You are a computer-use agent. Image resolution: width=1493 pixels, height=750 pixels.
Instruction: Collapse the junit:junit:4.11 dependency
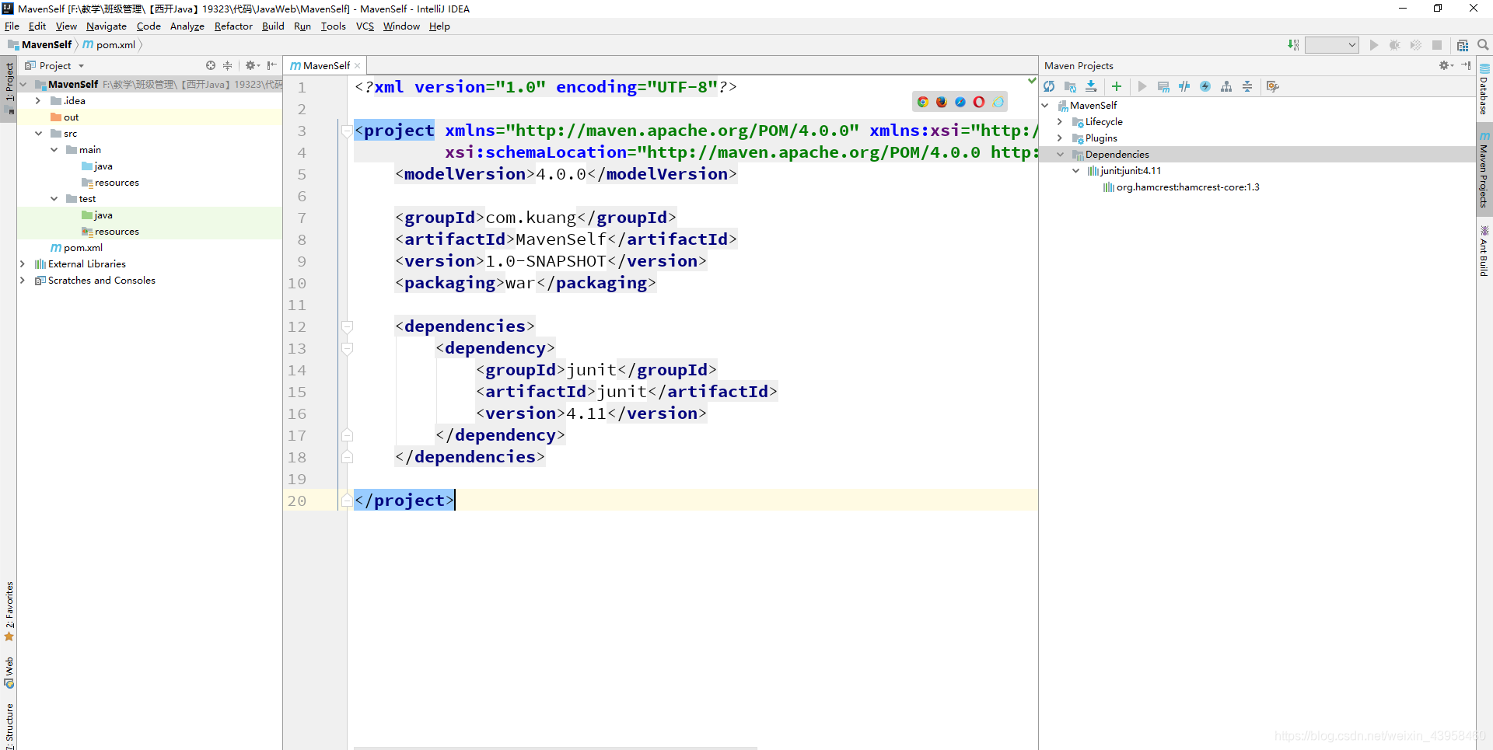[x=1075, y=171]
